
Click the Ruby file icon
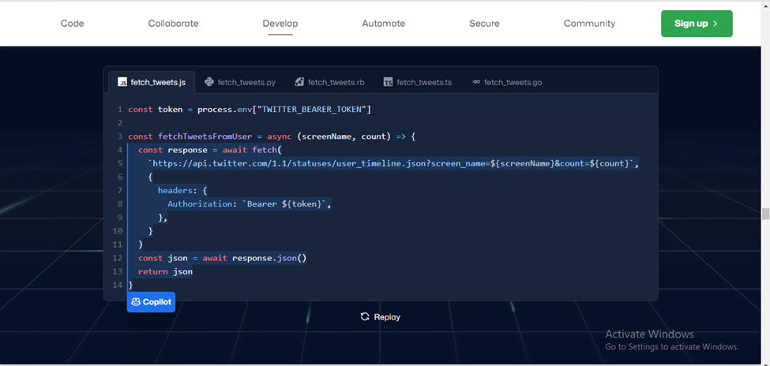point(299,82)
